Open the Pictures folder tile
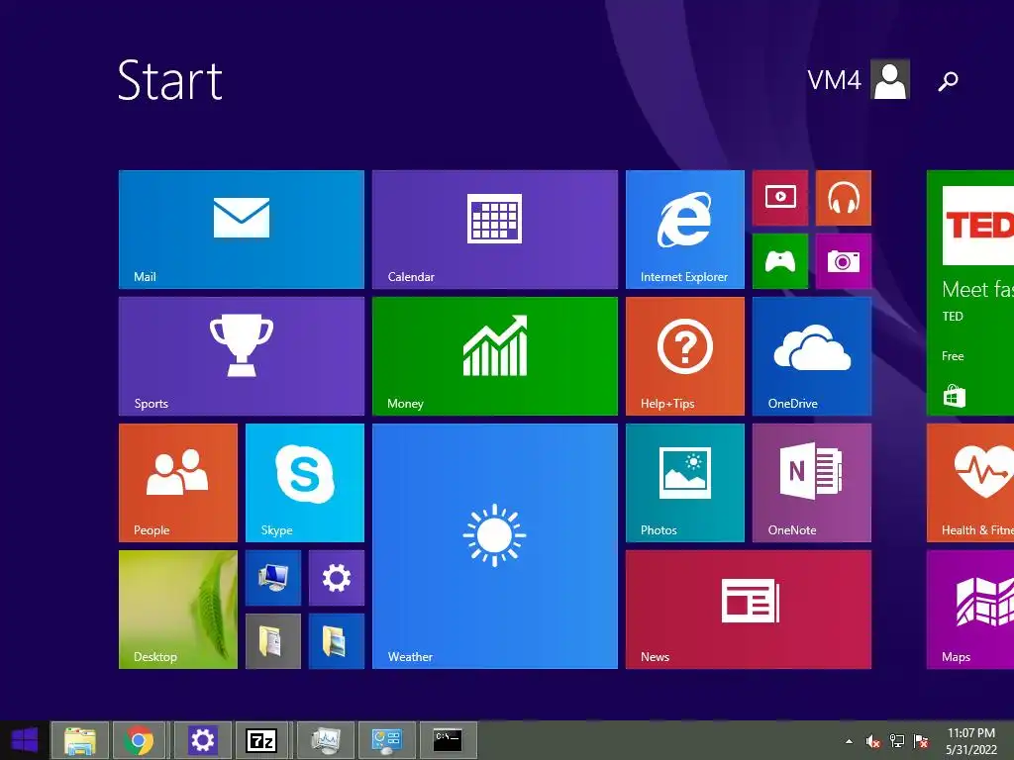Viewport: 1014px width, 760px height. pos(337,641)
